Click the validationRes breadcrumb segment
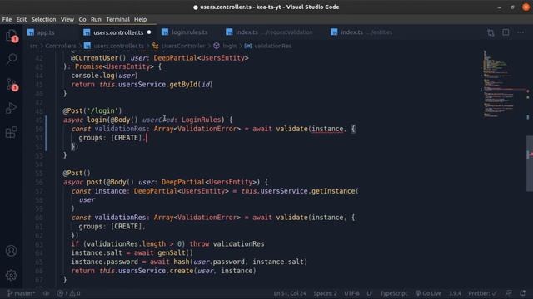 272,46
